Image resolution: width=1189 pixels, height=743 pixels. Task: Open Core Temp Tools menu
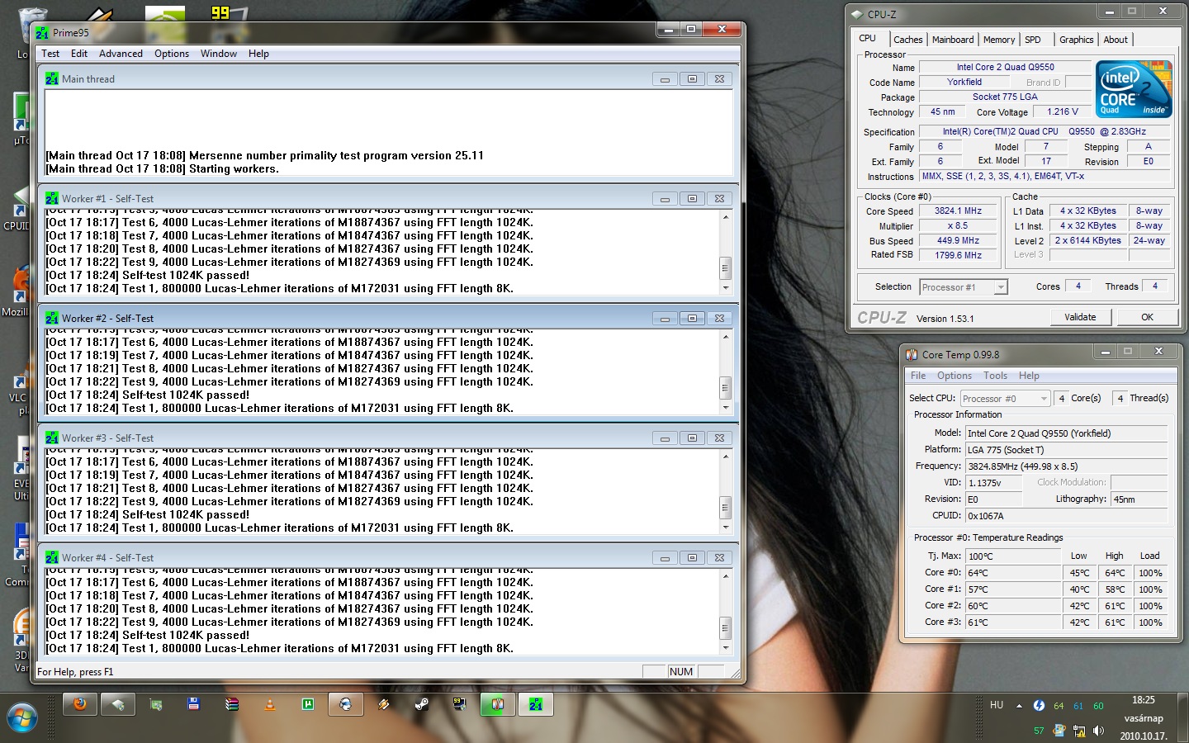tap(996, 376)
